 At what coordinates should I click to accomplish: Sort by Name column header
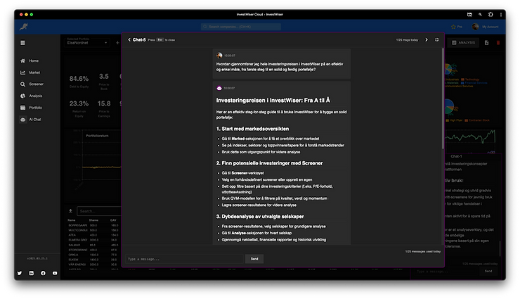[x=71, y=220]
